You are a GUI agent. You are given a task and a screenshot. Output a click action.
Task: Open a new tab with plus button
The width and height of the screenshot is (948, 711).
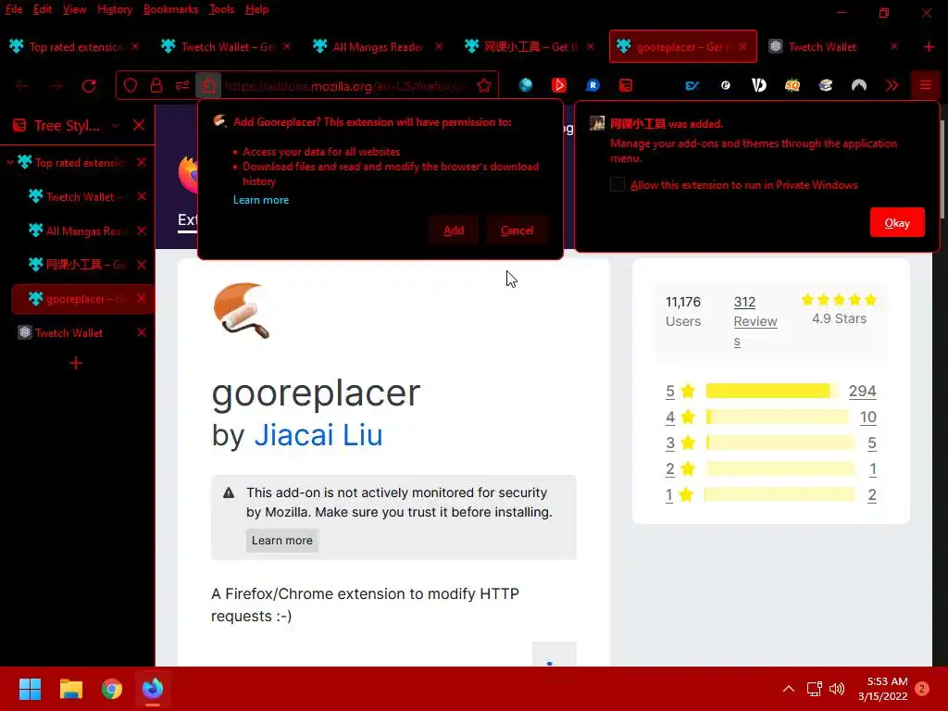929,46
